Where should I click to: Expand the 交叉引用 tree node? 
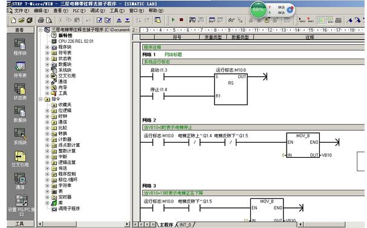(x=47, y=76)
